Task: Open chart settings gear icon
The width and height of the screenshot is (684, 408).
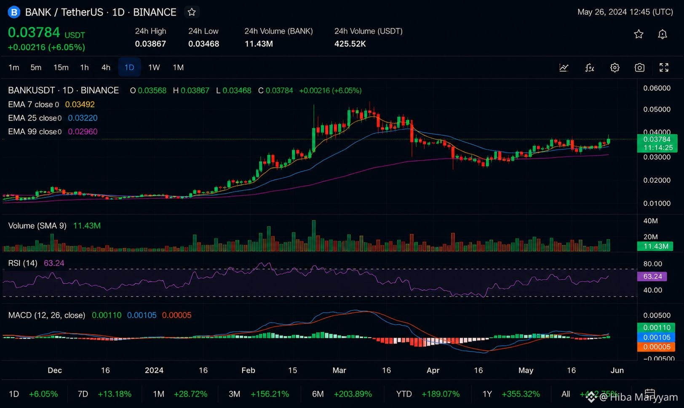Action: click(x=615, y=67)
